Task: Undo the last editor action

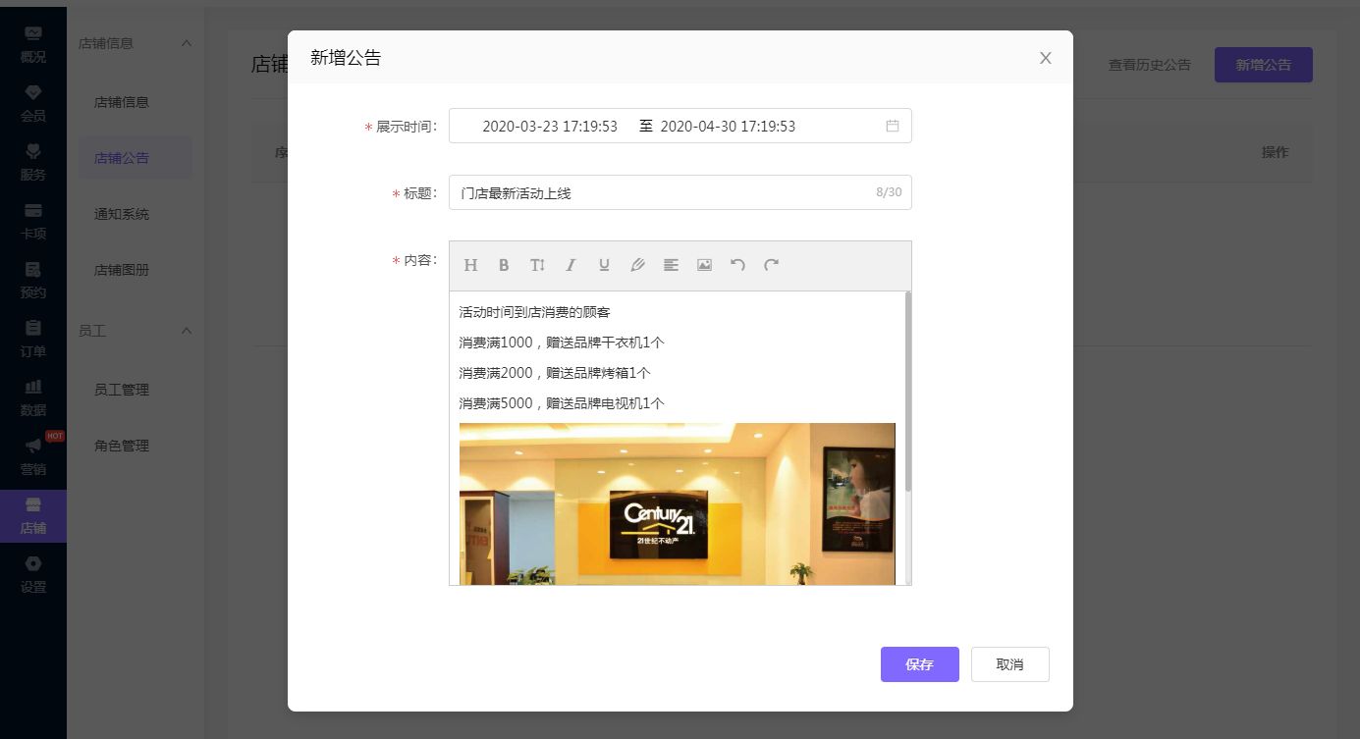Action: click(737, 265)
